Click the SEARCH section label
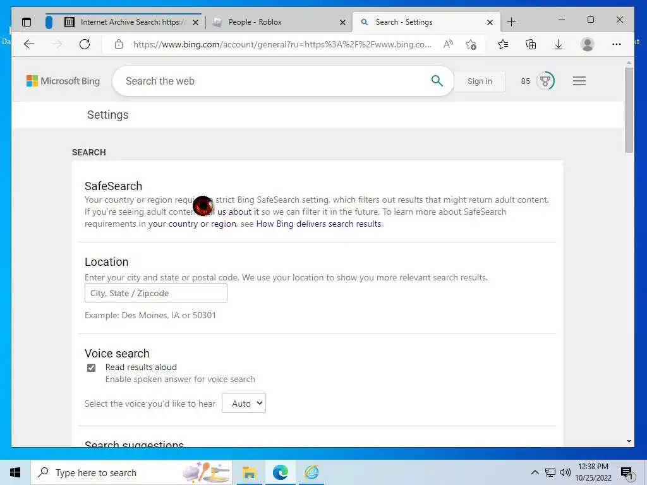Screen dimensions: 647x485 pos(89,152)
